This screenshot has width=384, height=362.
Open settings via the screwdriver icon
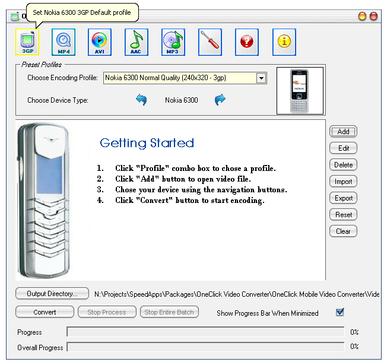(210, 42)
